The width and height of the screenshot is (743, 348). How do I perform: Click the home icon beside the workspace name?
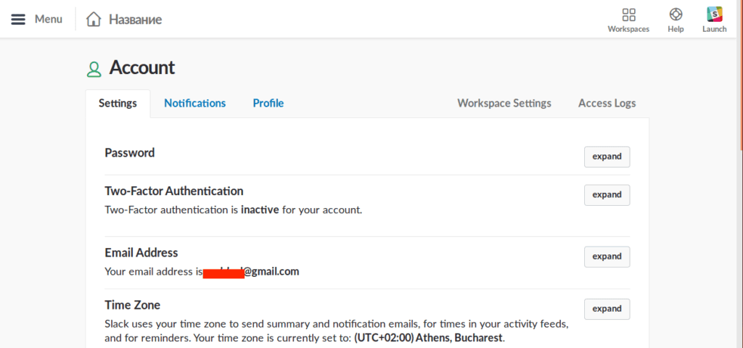(x=94, y=20)
